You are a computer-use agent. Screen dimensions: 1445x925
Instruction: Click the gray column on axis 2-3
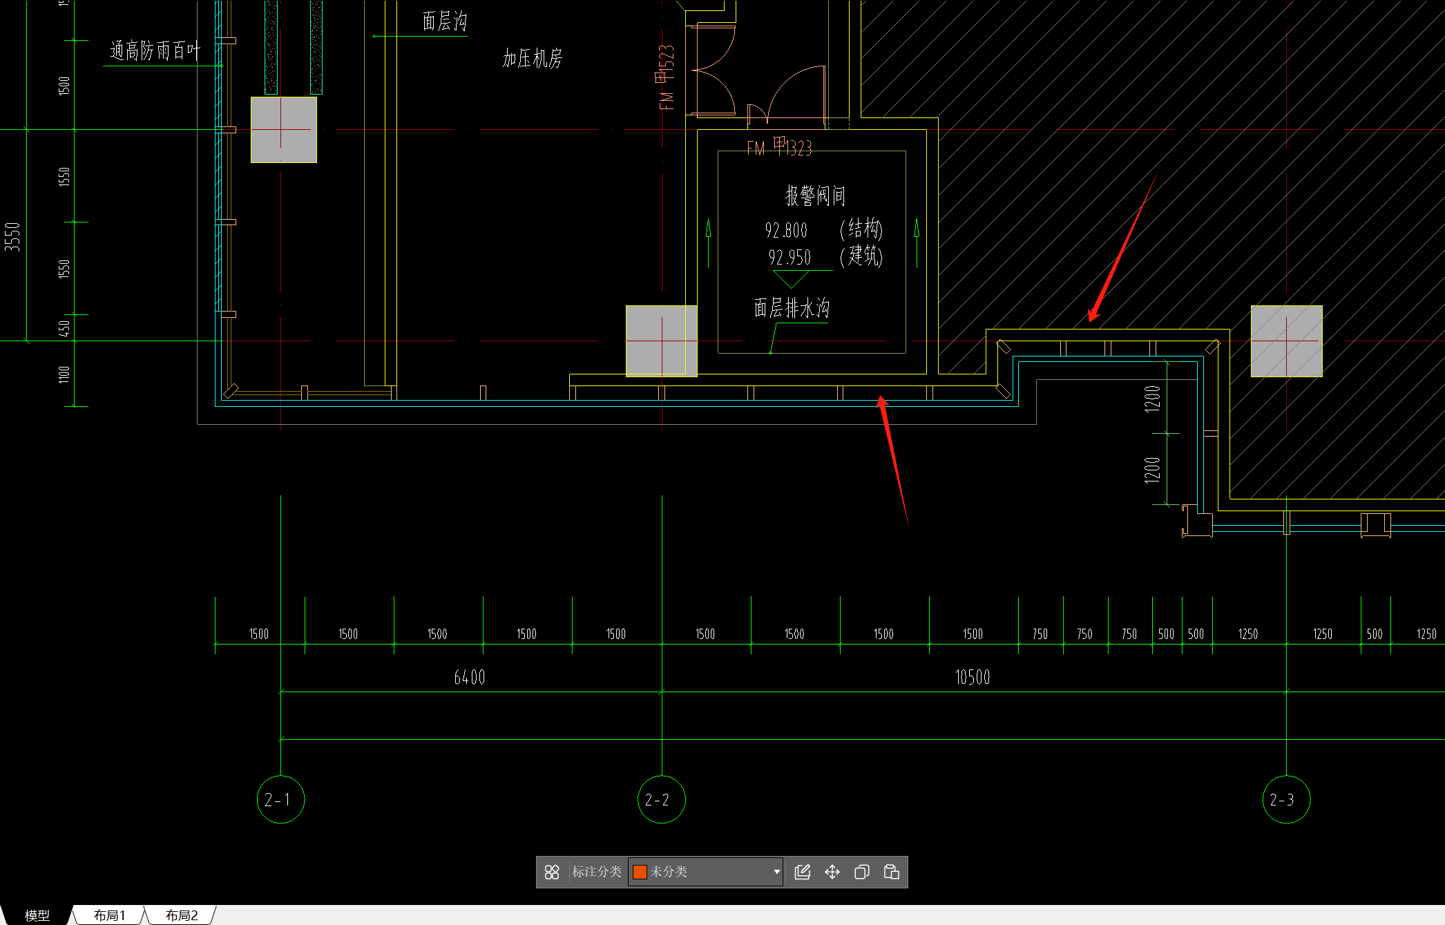coord(1286,341)
